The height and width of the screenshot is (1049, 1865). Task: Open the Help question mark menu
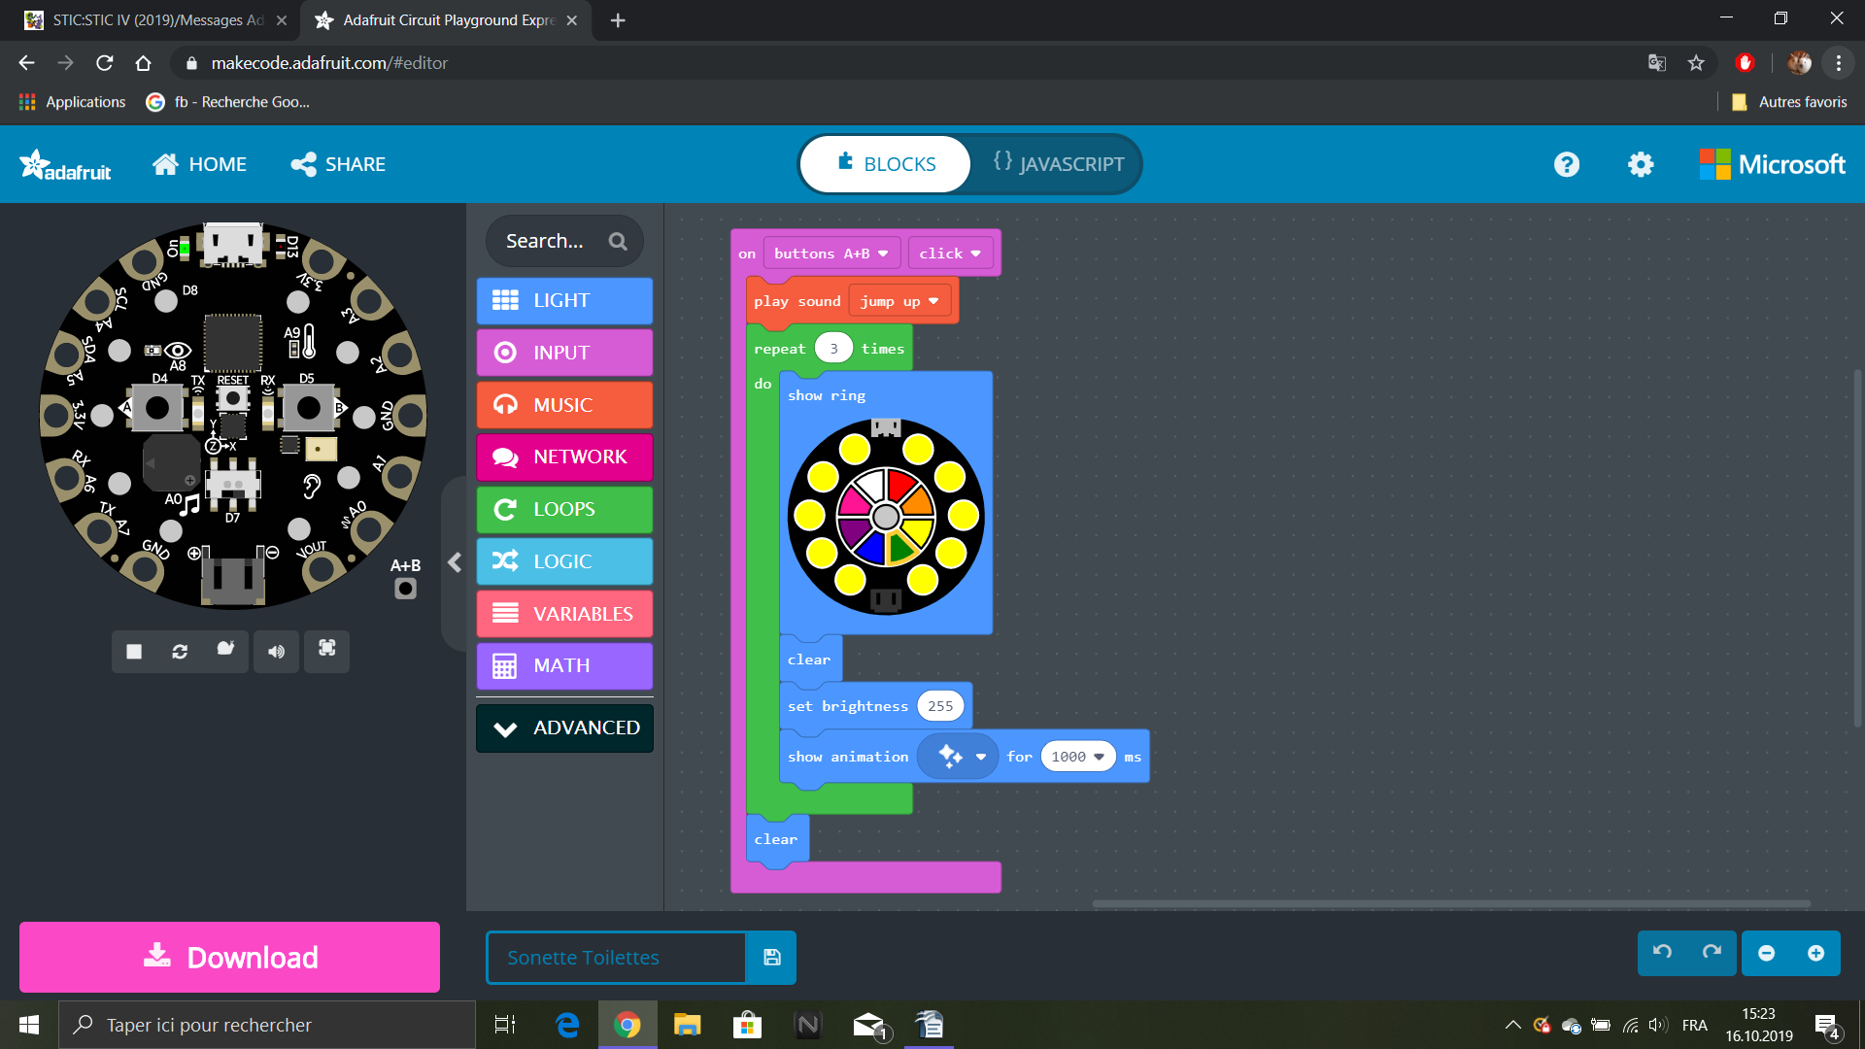point(1567,164)
